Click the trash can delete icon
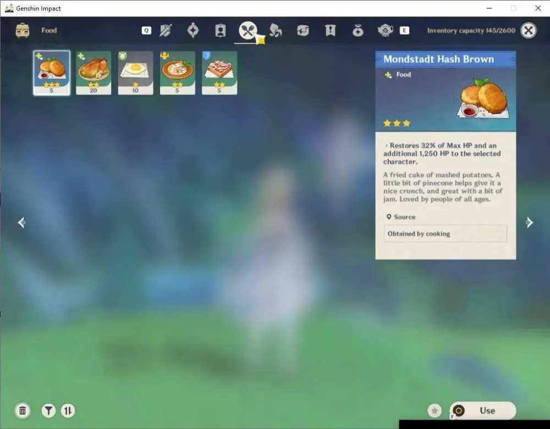Image resolution: width=550 pixels, height=429 pixels. [x=23, y=410]
